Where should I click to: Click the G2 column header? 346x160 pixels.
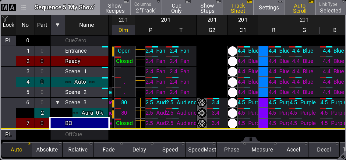pyautogui.click(x=212, y=30)
